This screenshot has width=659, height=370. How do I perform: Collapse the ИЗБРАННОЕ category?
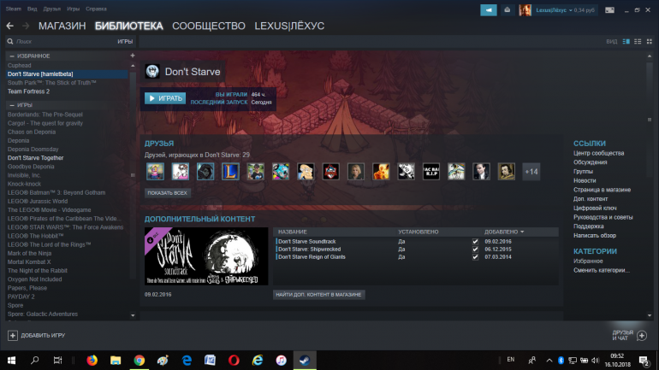click(x=12, y=56)
